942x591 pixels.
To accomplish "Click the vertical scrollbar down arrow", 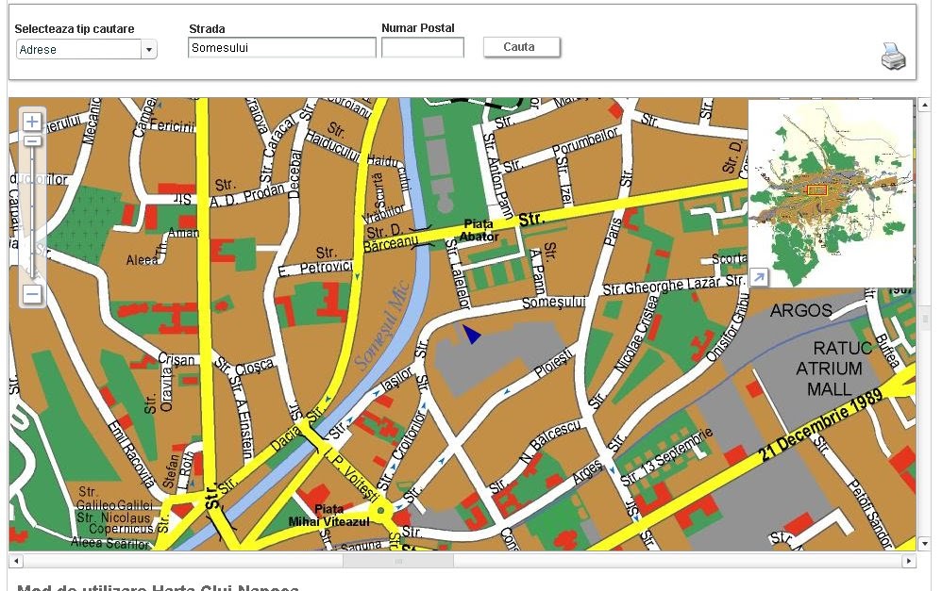I will (x=925, y=544).
